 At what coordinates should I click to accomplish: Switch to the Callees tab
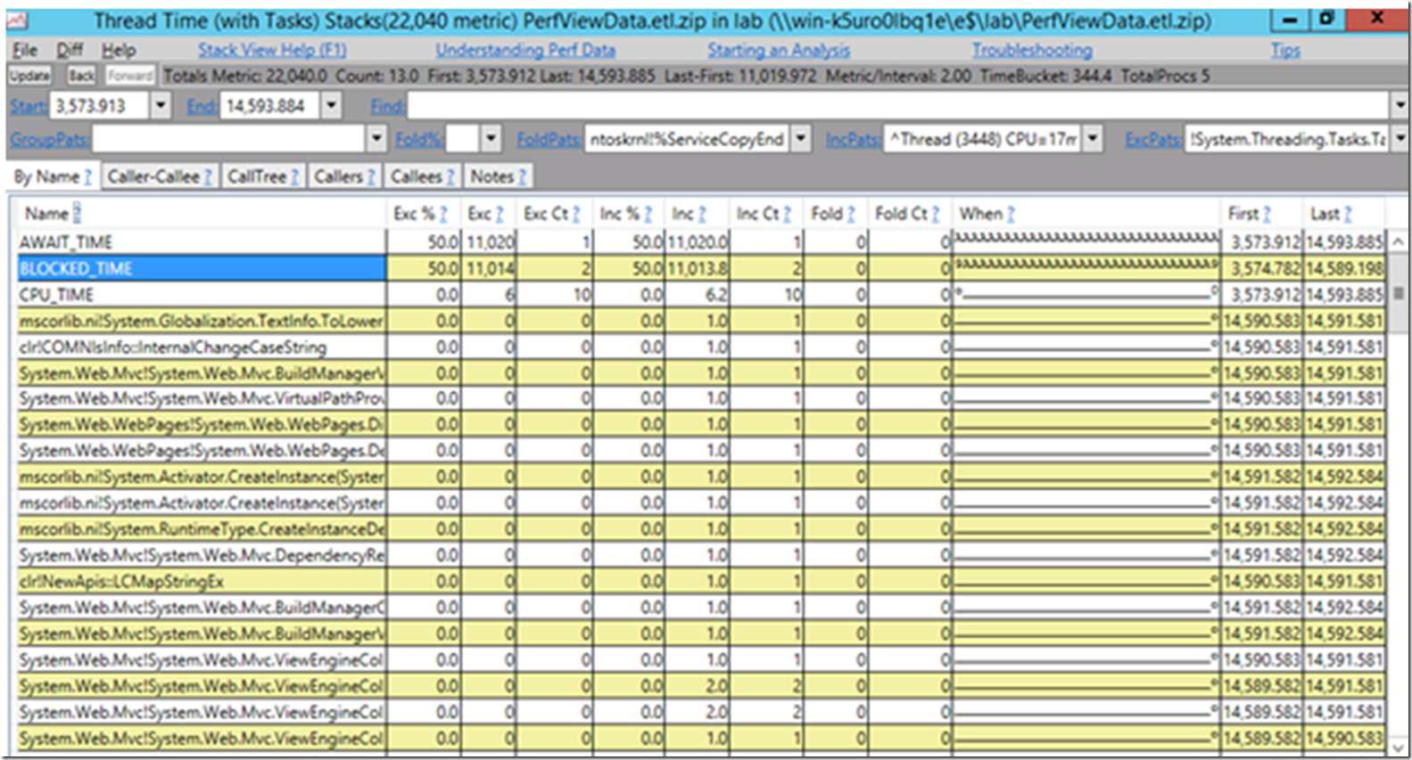point(423,176)
